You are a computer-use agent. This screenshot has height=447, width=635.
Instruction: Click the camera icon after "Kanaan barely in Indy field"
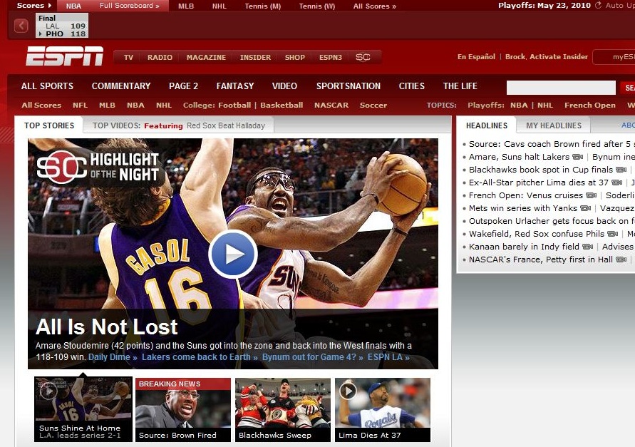click(587, 247)
